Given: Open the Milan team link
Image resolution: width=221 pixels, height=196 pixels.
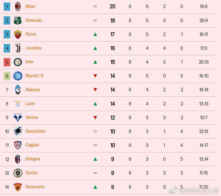Looking at the screenshot, I should [30, 6].
